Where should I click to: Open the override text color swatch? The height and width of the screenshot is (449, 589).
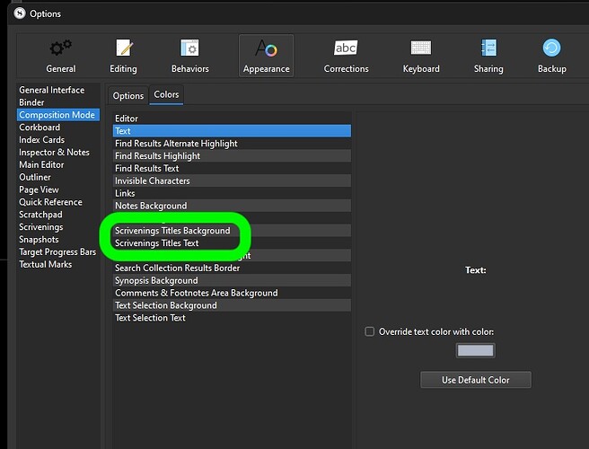[x=475, y=350]
